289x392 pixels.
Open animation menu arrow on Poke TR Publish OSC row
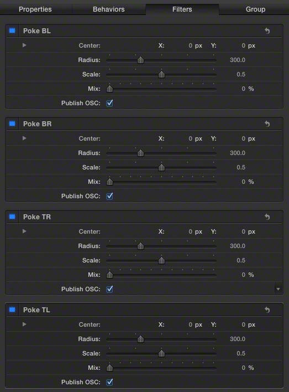tap(278, 289)
